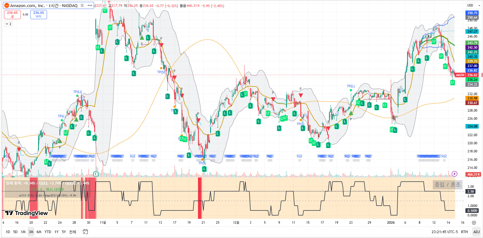Click the 236.65 바이 buy button
Viewport: 483px width, 238px height.
pos(39,14)
